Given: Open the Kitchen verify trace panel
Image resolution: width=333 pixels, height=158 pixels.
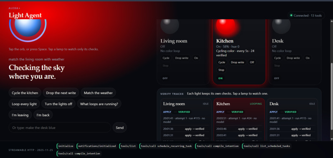Looking at the screenshot, I should 239,119.
